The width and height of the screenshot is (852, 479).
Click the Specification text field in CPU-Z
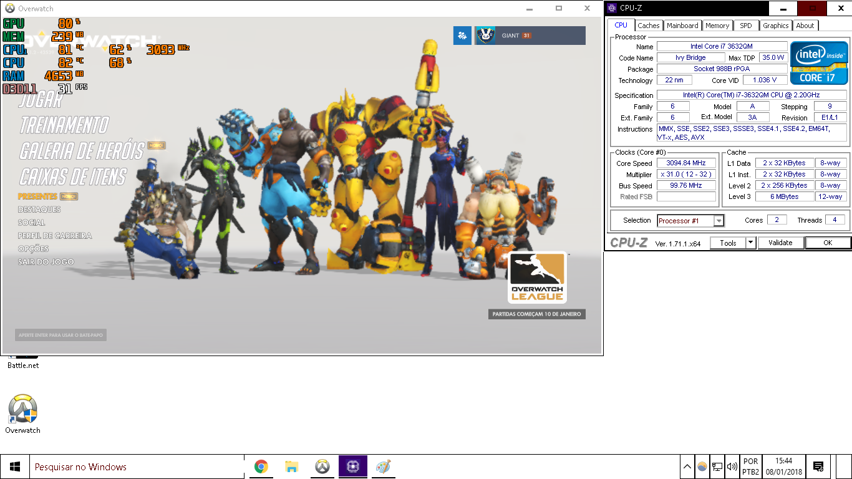coord(752,95)
